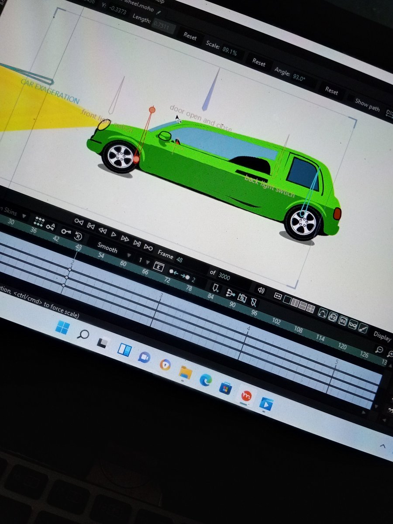Screen dimensions: 393x524
Task: Open the interval dropdown showing 1
Action: pyautogui.click(x=144, y=261)
